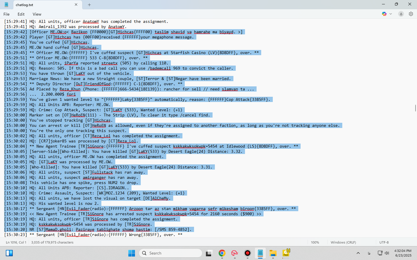The height and width of the screenshot is (260, 417).
Task: Click the 'lost the visual on target [DE]AlCheMy' line
Action: tap(87, 198)
